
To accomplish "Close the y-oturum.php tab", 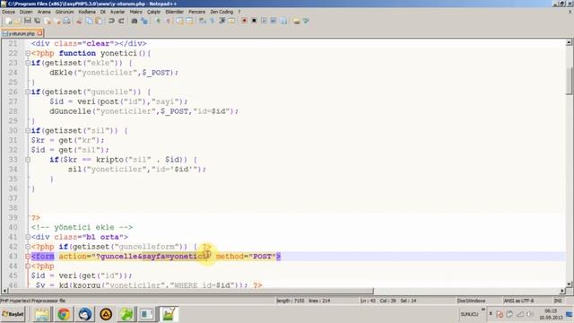I will [x=39, y=33].
